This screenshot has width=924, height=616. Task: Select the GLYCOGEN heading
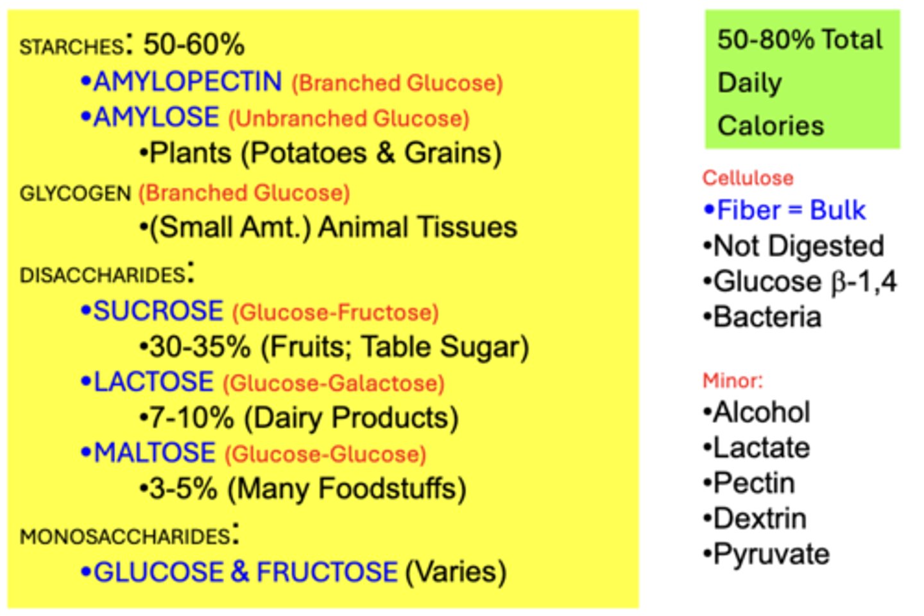click(x=75, y=193)
